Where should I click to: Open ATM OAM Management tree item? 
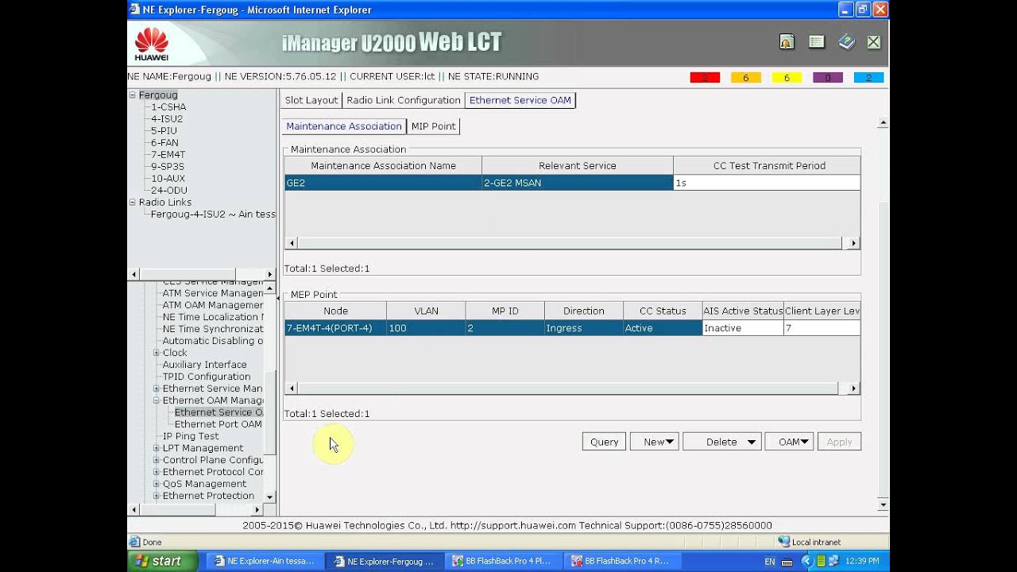coord(212,305)
